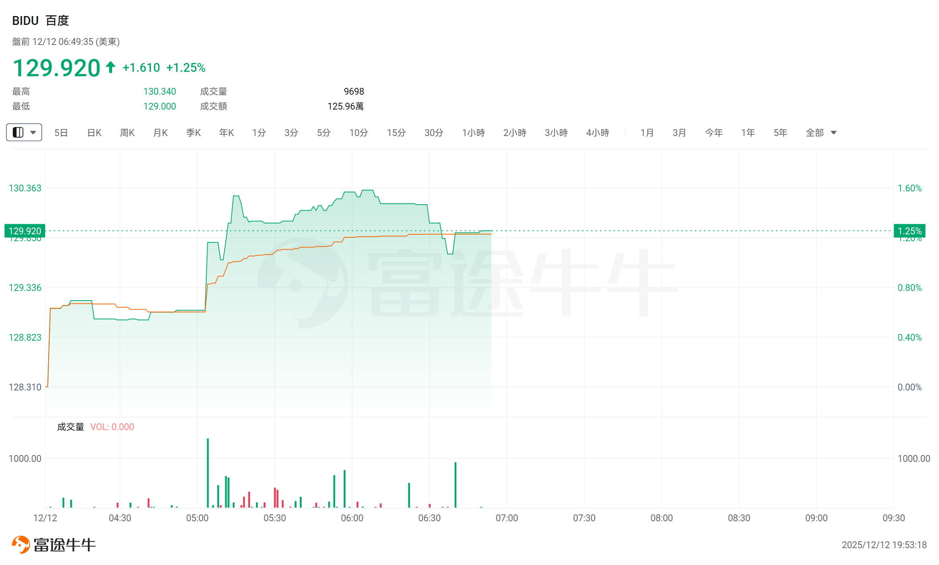Switch to the 5日 chart tab
This screenshot has width=939, height=565.
coord(61,133)
